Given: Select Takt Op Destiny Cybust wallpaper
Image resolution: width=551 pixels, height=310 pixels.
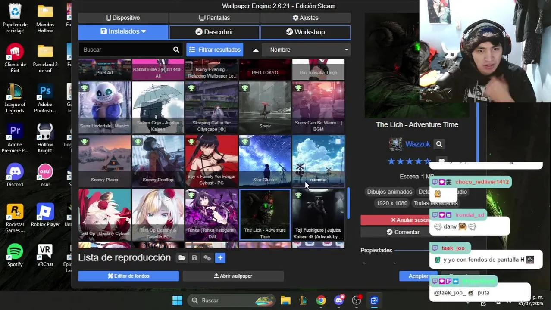Looking at the screenshot, I should (105, 214).
